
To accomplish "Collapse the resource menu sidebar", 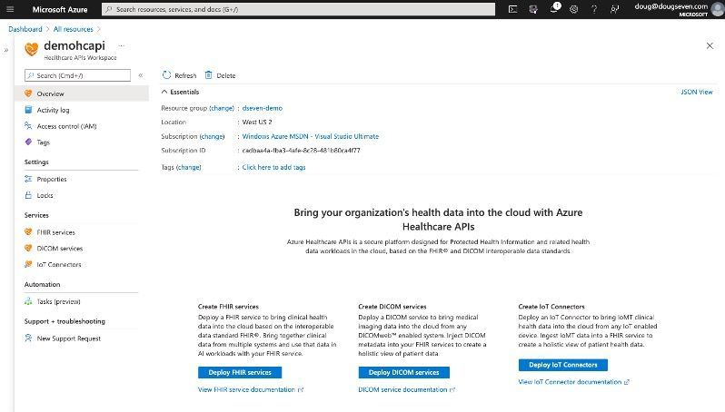I will (141, 75).
